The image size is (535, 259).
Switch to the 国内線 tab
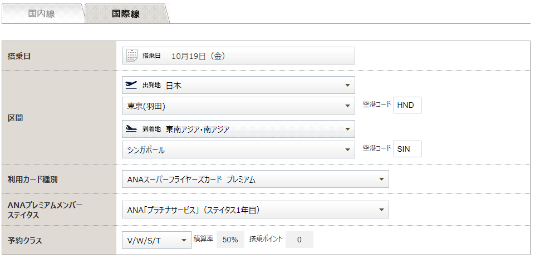(x=42, y=14)
